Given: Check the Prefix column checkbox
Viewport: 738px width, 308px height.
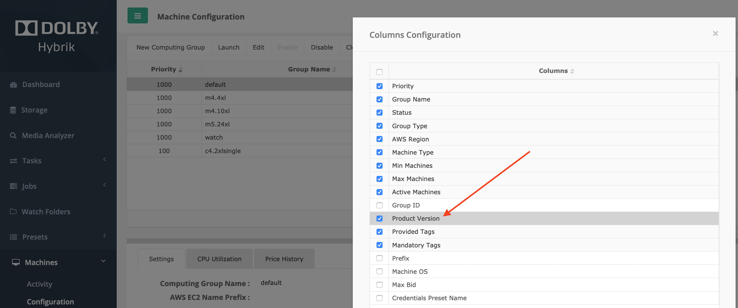Looking at the screenshot, I should click(x=380, y=258).
